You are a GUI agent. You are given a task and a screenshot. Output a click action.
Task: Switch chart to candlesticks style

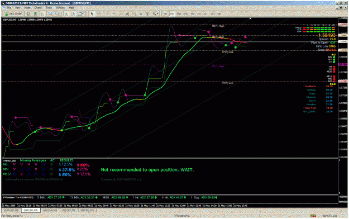coord(35,14)
